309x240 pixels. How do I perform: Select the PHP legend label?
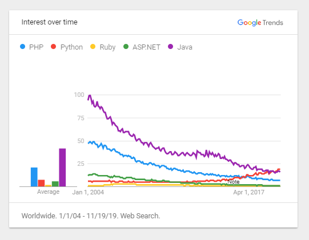36,47
